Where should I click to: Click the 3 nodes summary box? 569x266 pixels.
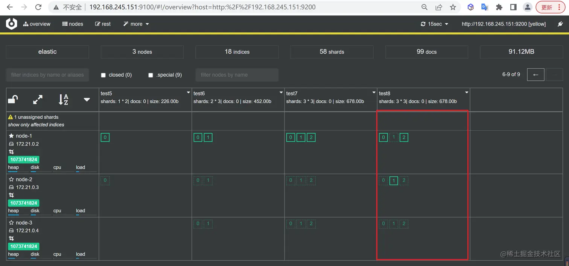tap(142, 52)
